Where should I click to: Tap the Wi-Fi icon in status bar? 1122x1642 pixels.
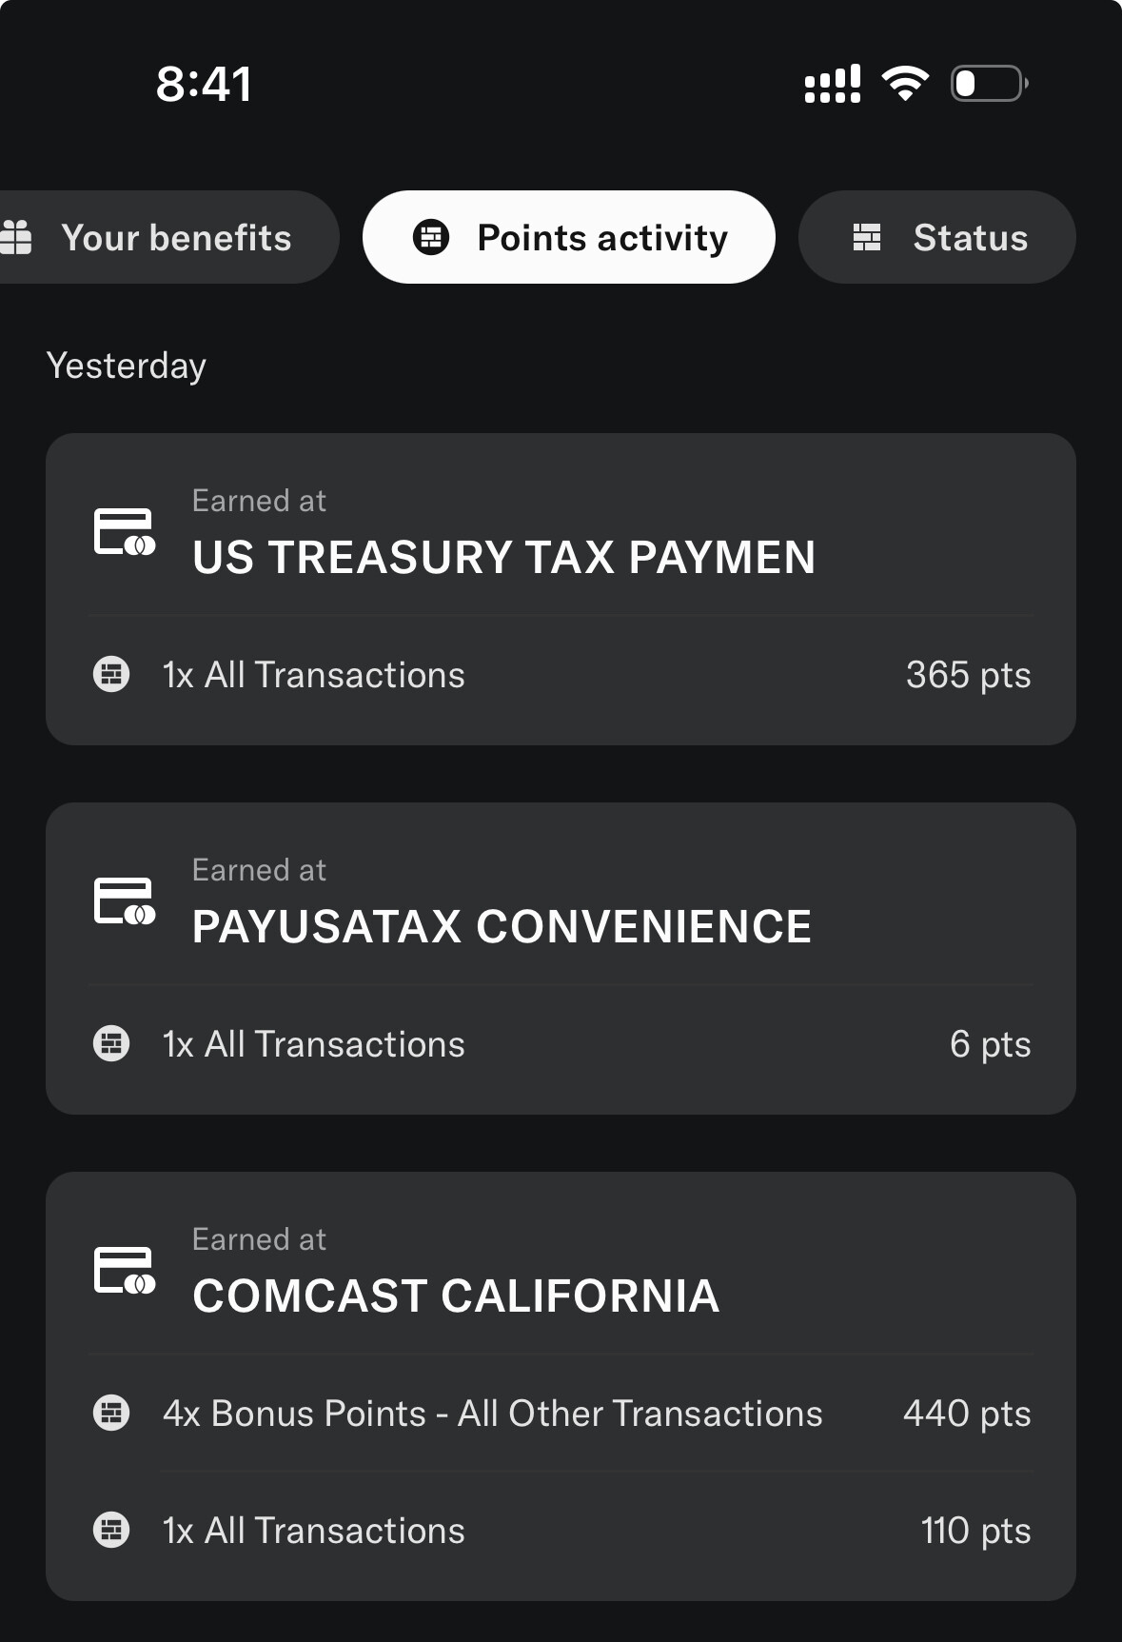pyautogui.click(x=905, y=84)
